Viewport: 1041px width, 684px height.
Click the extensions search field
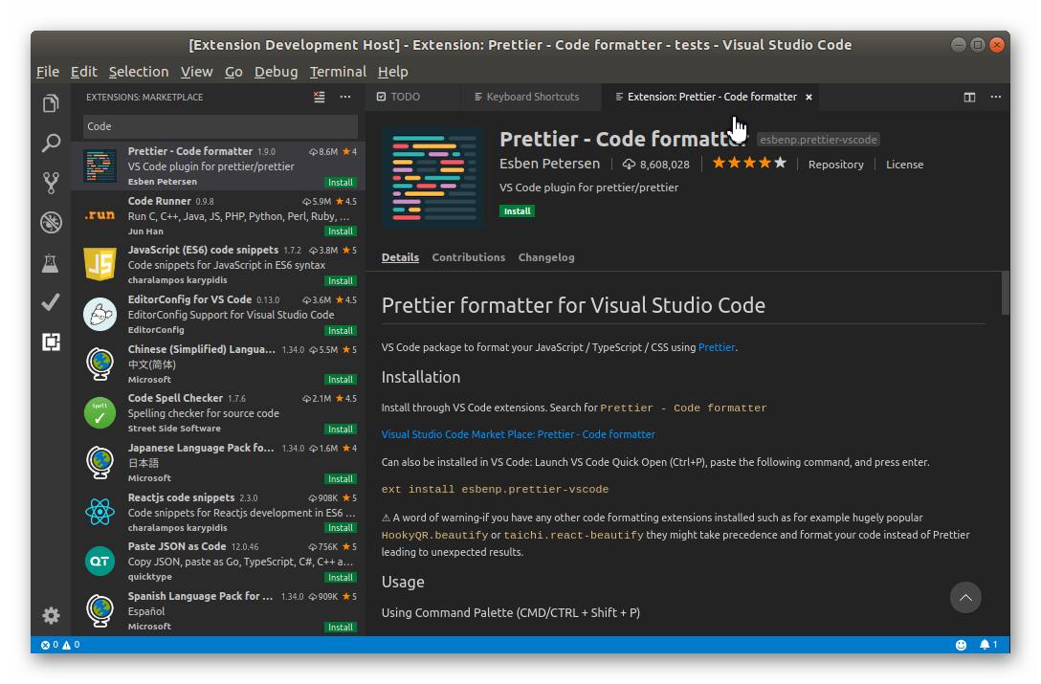click(x=220, y=126)
